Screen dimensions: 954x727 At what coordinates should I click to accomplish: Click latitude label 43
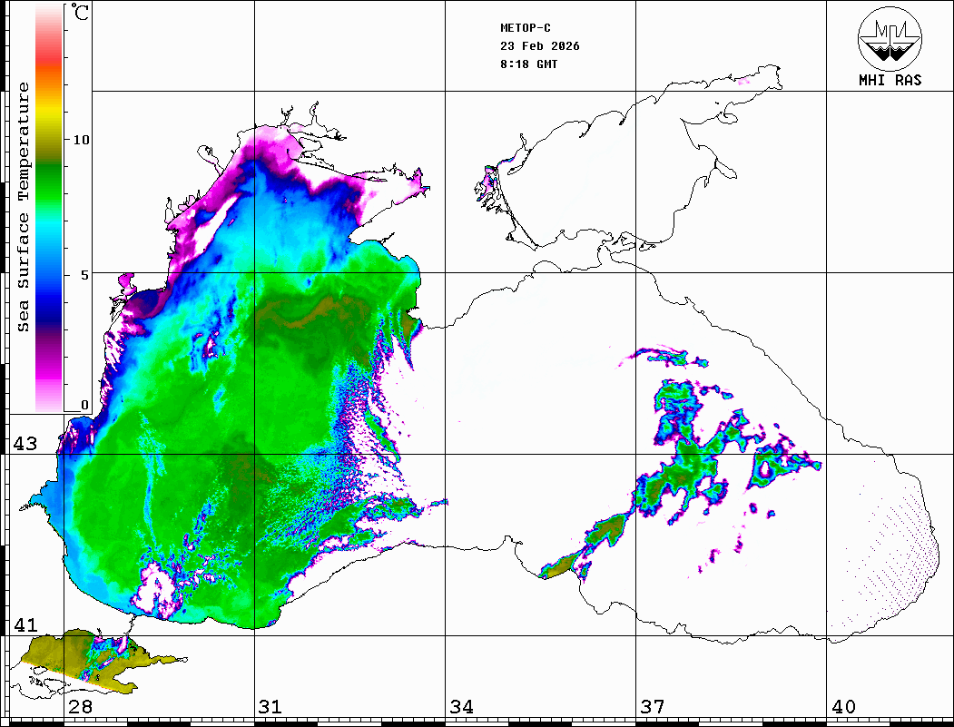25,444
